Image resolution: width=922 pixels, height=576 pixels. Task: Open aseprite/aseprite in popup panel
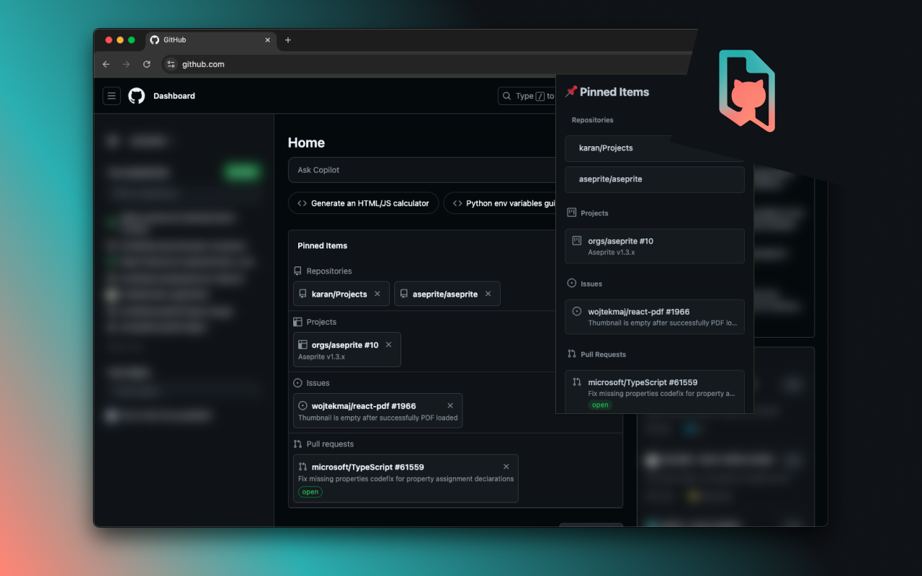click(x=654, y=179)
